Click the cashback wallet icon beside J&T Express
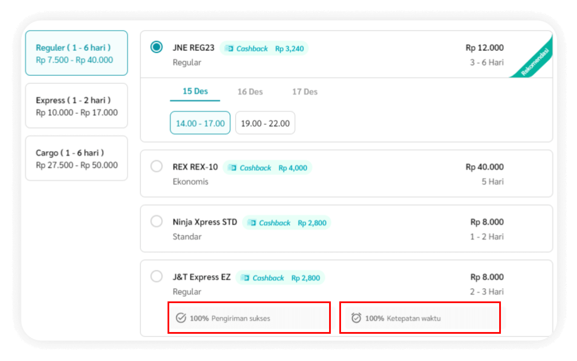 pyautogui.click(x=245, y=278)
